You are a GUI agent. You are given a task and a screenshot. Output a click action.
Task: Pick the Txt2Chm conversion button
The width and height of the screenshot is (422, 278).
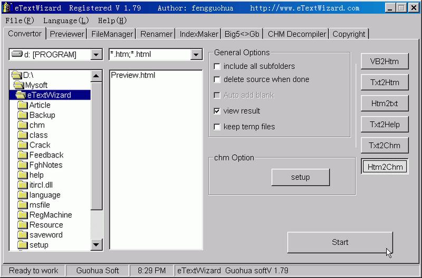point(385,145)
